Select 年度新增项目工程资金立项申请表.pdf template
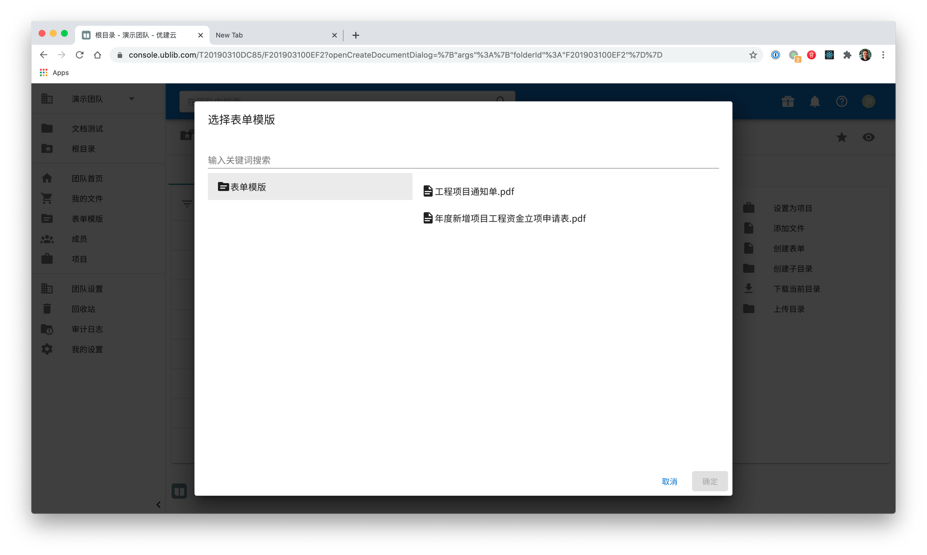 [509, 218]
